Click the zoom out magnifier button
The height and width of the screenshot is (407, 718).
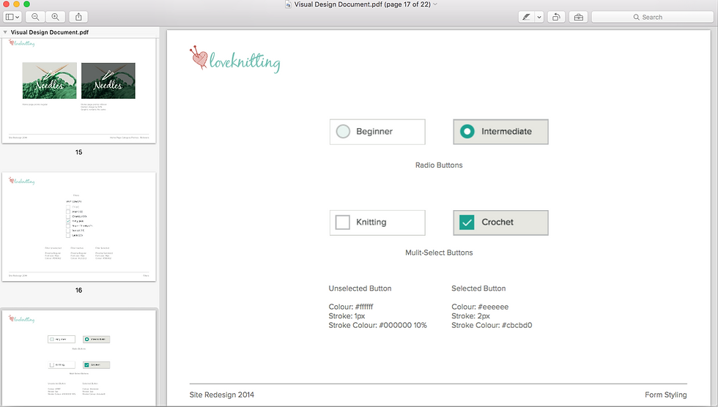click(35, 17)
